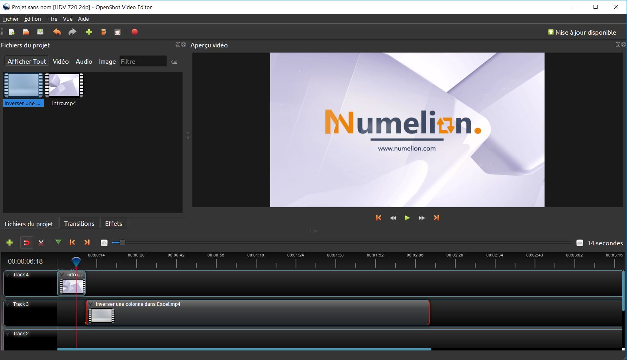Open Track 3 dropdown arrow
This screenshot has height=360, width=627.
coord(8,304)
